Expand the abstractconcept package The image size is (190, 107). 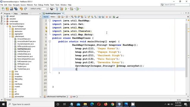(10, 29)
